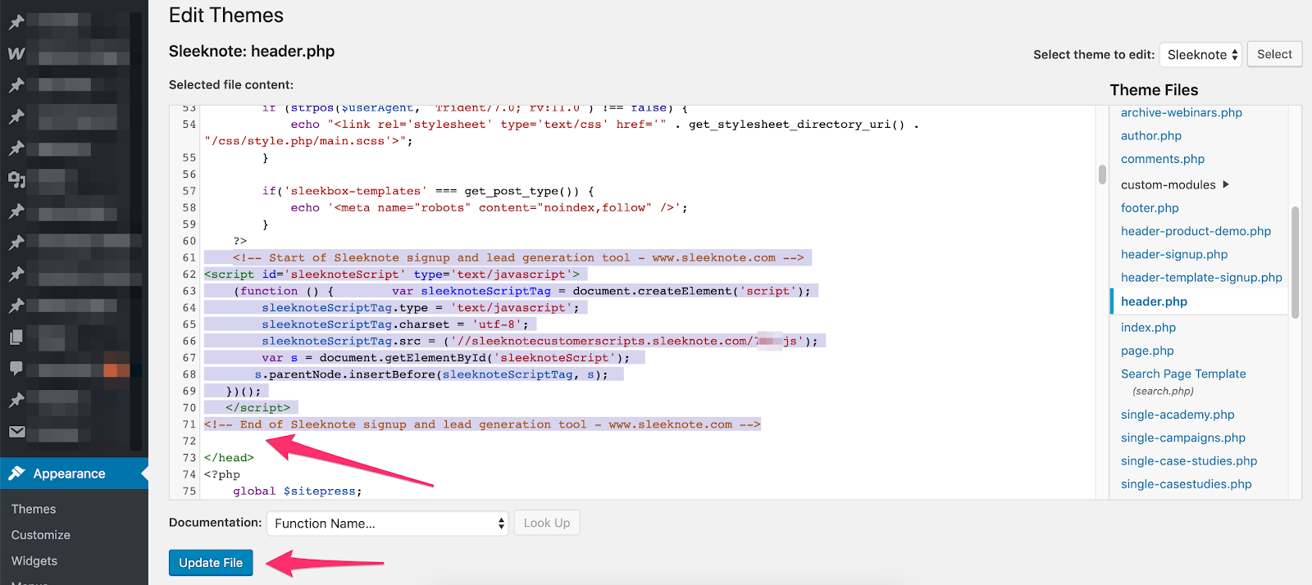Viewport: 1312px width, 585px height.
Task: Click the 'End of Sleeknote signup' comment line
Action: pyautogui.click(x=482, y=424)
